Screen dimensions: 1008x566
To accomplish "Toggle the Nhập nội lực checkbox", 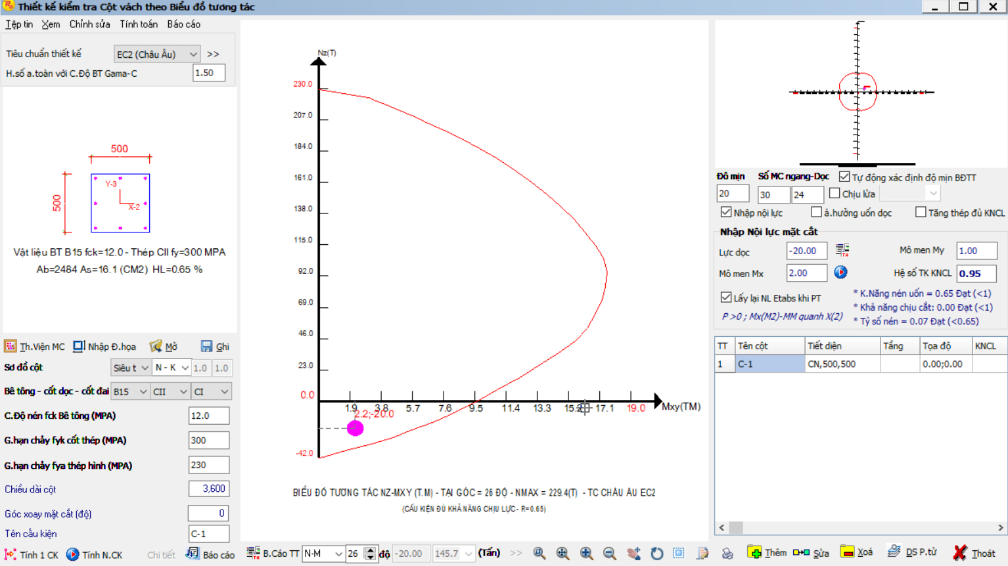I will point(726,212).
